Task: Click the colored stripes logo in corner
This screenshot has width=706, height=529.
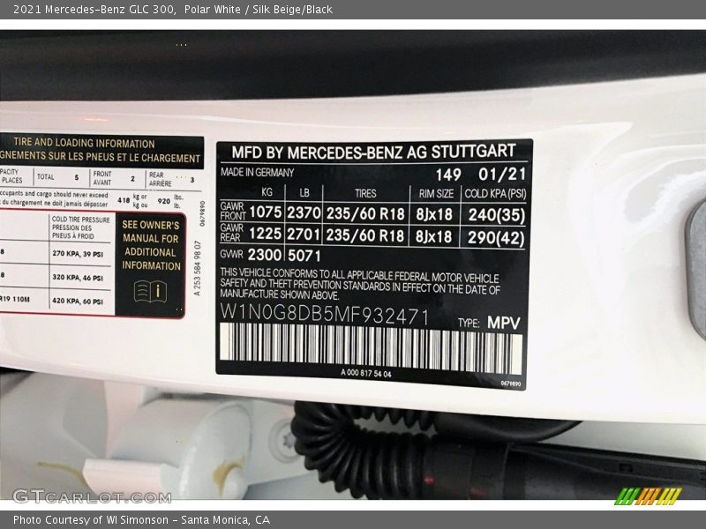Action: (648, 495)
